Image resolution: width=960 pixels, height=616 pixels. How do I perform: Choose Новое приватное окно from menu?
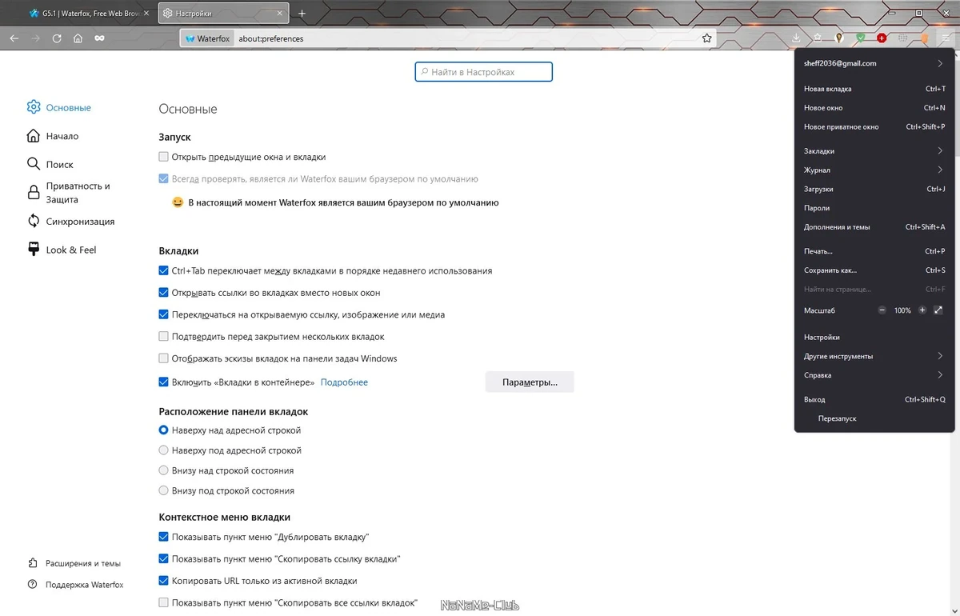pos(874,126)
